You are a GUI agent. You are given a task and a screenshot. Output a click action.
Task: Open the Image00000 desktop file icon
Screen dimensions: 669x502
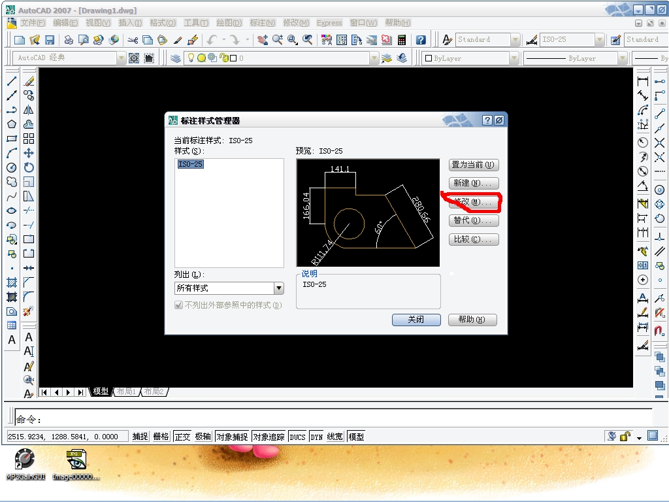(76, 464)
